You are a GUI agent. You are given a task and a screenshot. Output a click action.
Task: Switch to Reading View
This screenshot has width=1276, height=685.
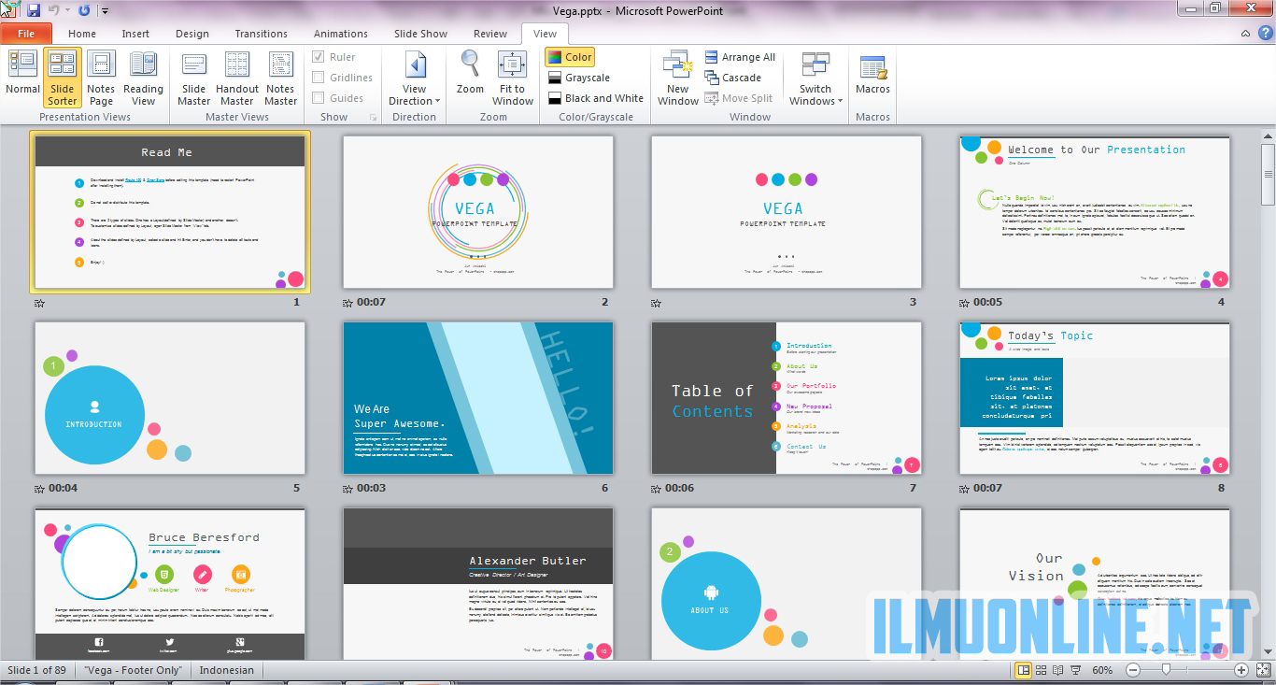click(x=143, y=77)
